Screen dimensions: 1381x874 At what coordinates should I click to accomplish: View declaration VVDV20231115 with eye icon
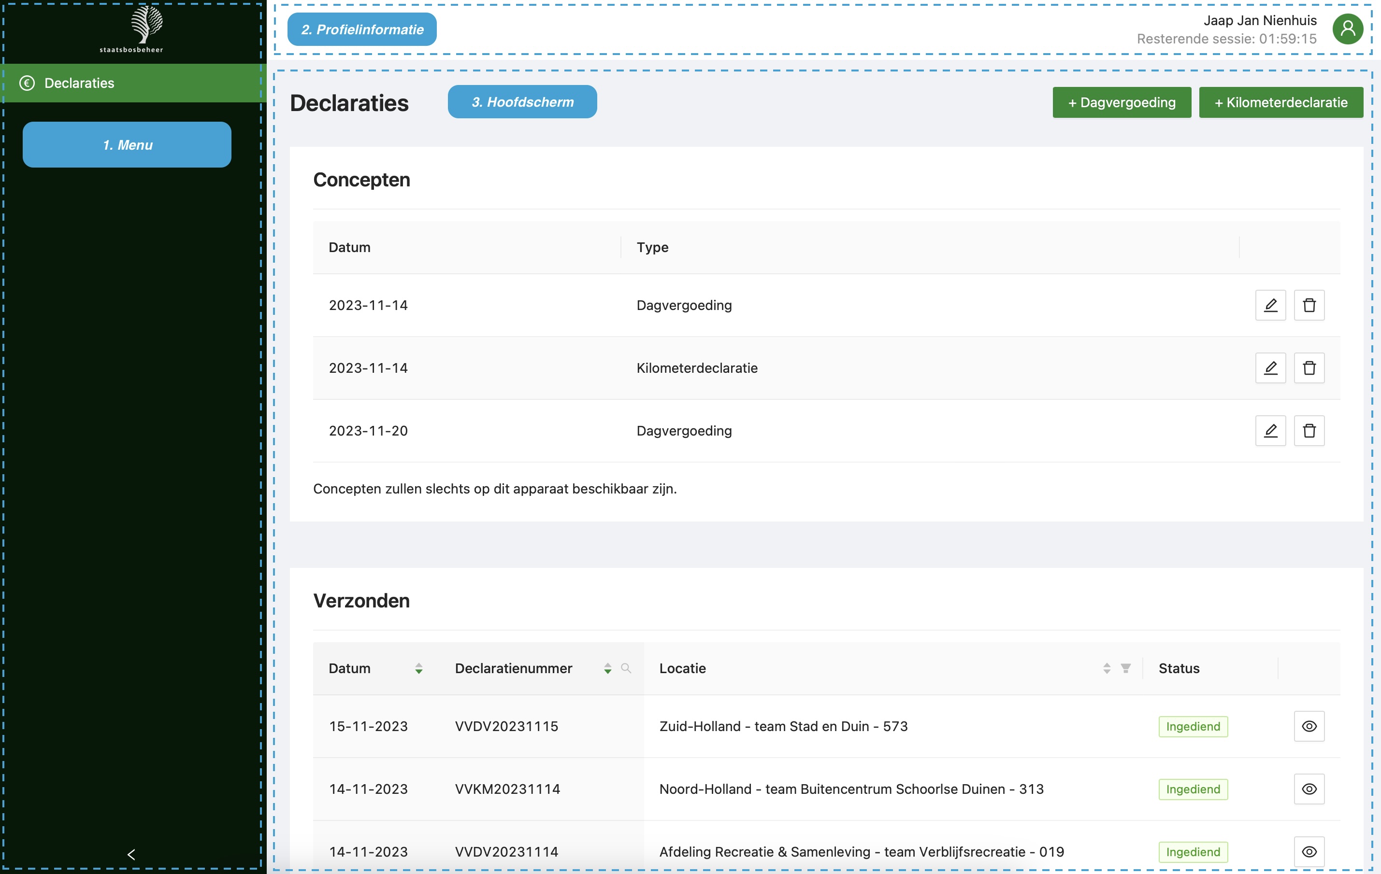1309,726
